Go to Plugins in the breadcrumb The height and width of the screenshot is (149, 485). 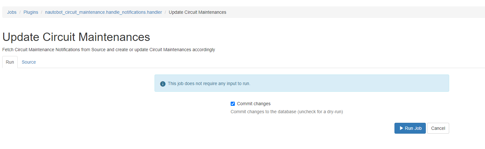tap(31, 12)
